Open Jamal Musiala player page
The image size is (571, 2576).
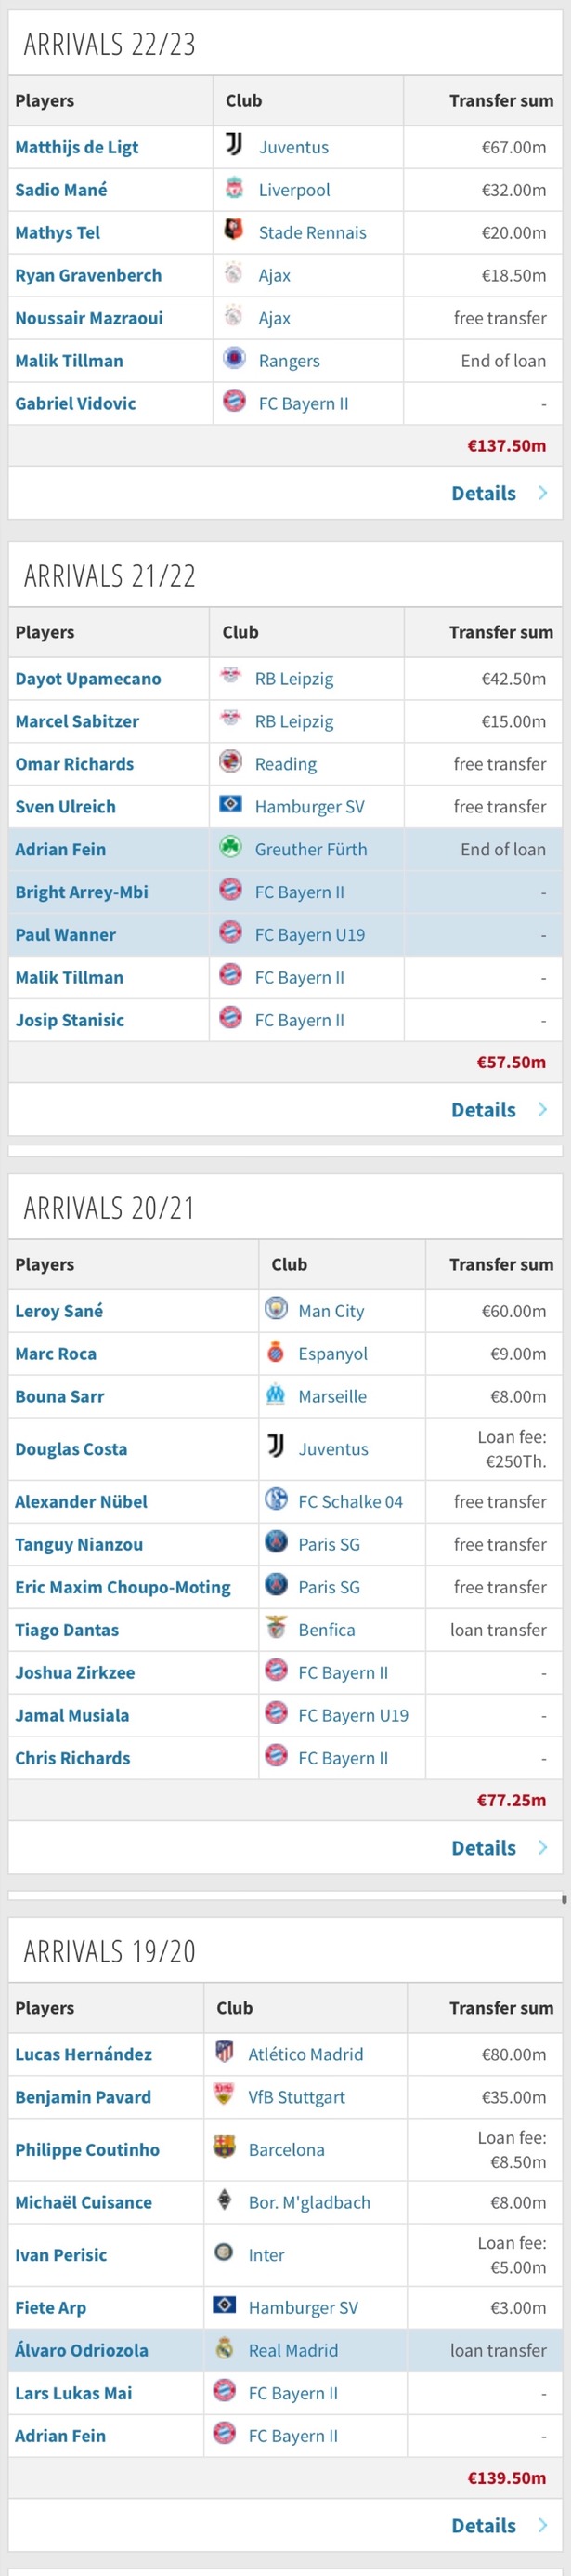71,1715
